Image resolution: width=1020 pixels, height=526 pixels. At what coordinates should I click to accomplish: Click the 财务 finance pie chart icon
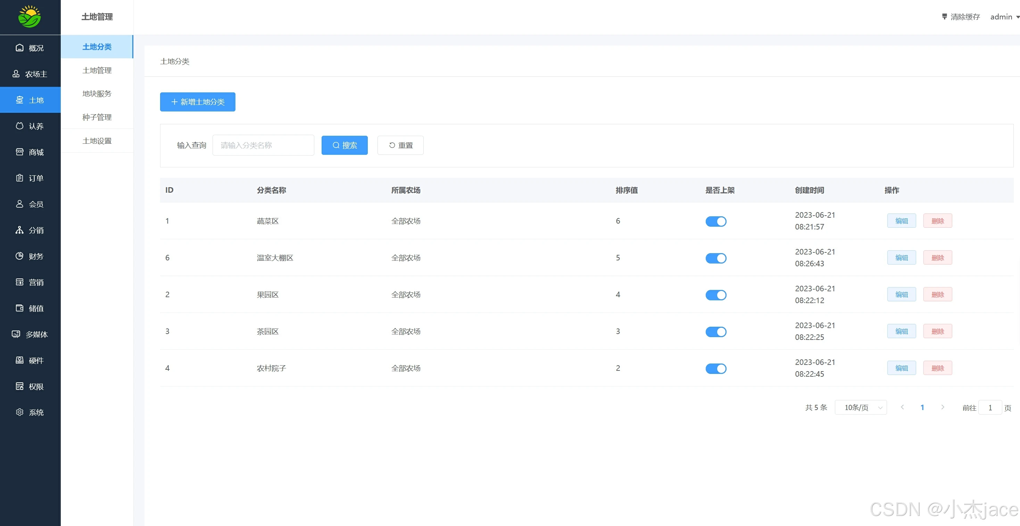click(19, 256)
